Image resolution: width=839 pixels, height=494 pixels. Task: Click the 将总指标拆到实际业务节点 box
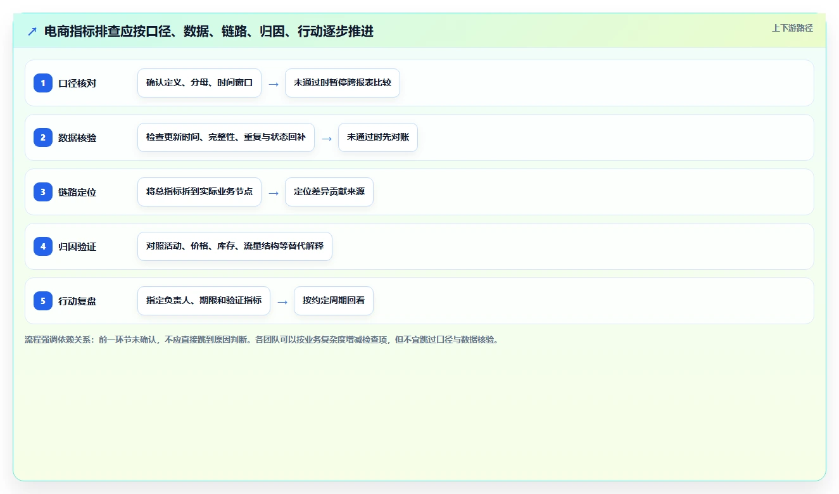pyautogui.click(x=199, y=192)
